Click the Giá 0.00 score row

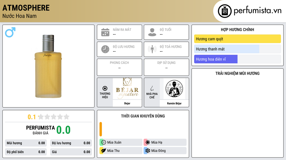(71, 152)
